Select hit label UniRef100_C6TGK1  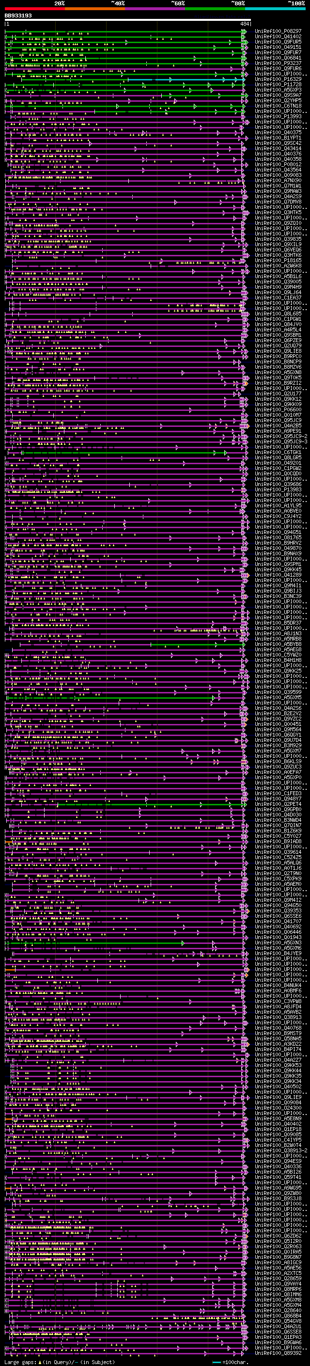pyautogui.click(x=278, y=452)
